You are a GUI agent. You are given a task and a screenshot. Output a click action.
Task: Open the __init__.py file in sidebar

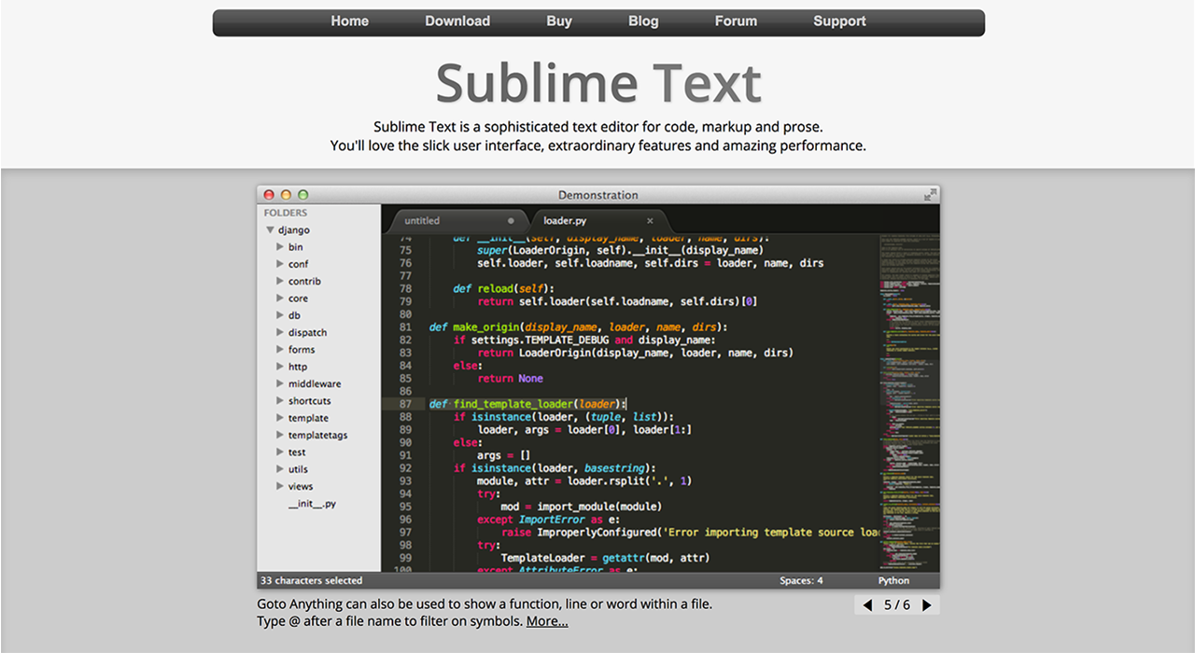(312, 504)
